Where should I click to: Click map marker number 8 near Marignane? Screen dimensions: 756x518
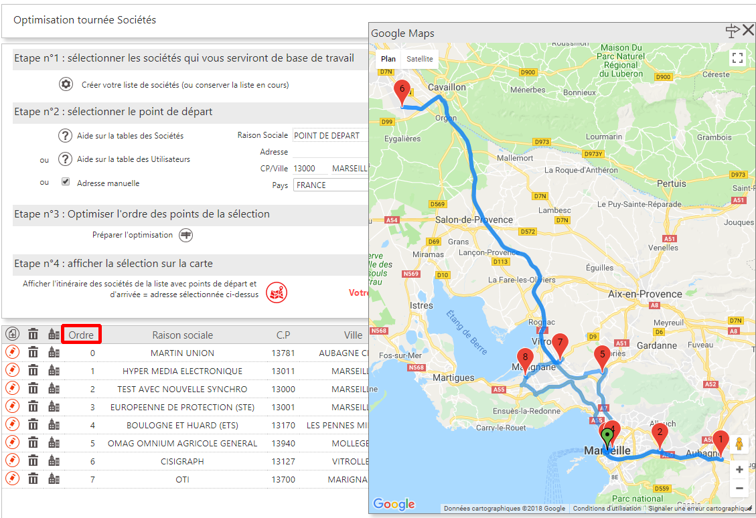525,361
